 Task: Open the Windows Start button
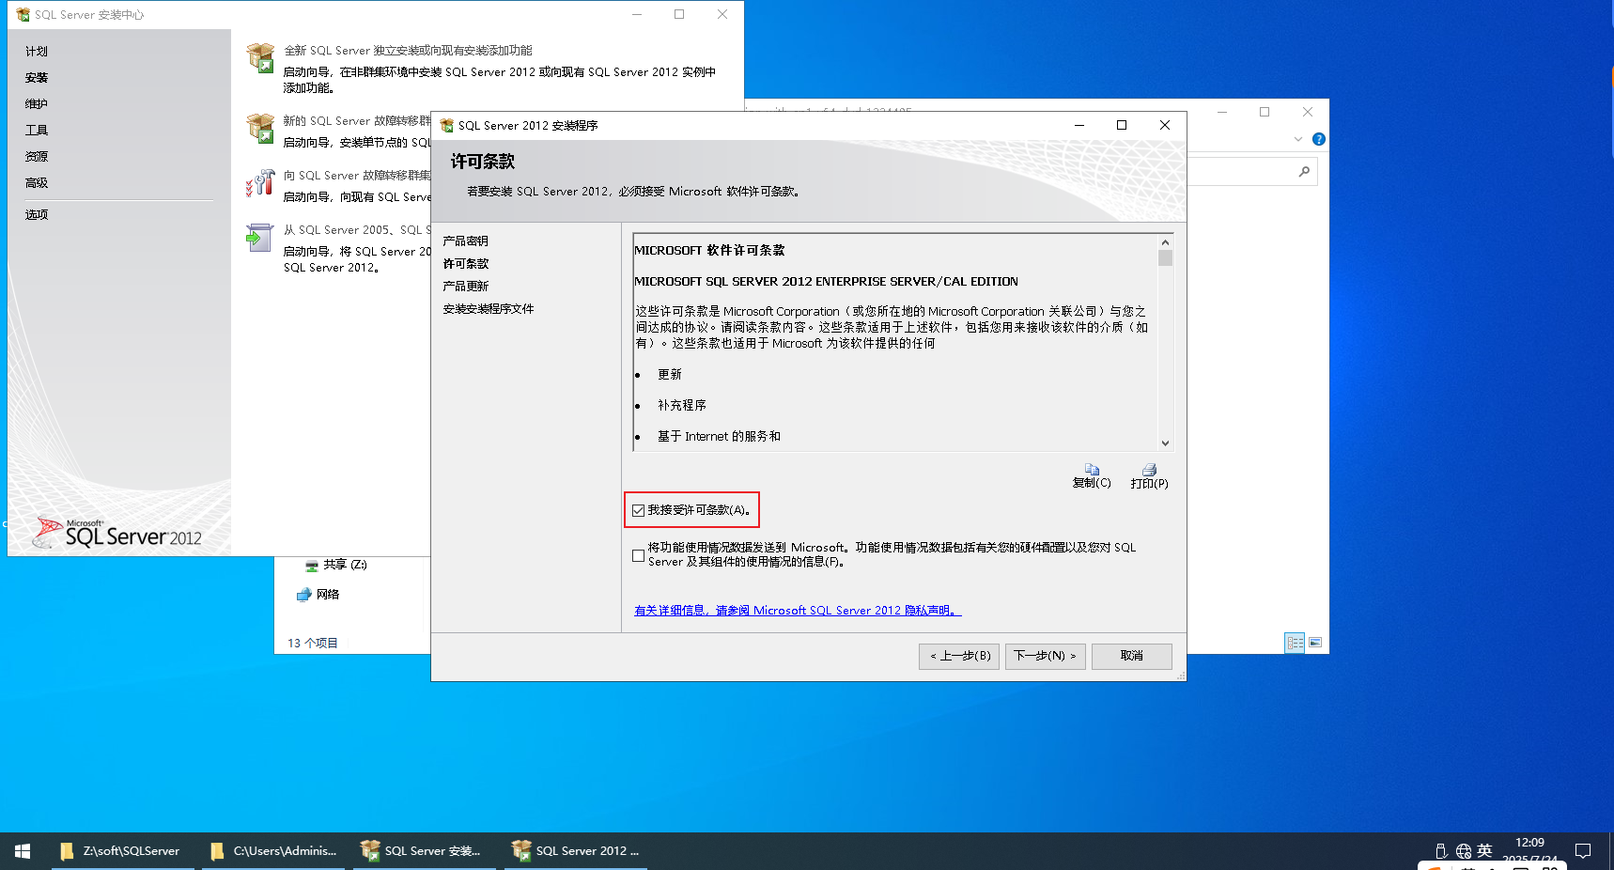(x=23, y=851)
